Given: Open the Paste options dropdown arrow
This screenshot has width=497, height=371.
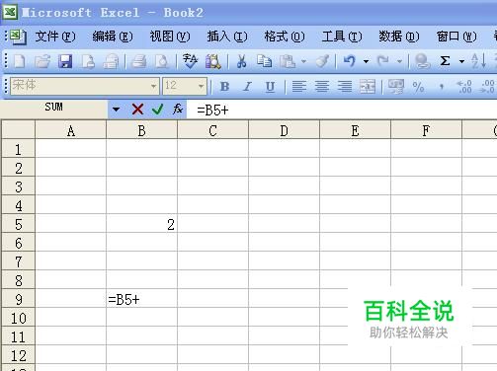Looking at the screenshot, I should tap(303, 61).
